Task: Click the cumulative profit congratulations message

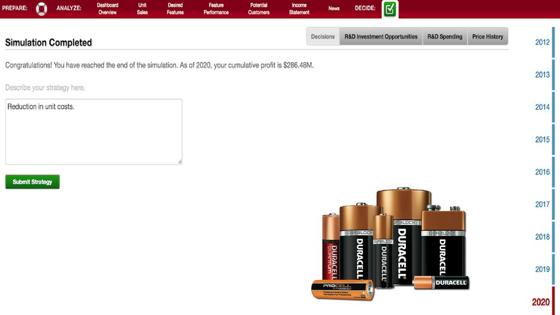Action: point(159,66)
